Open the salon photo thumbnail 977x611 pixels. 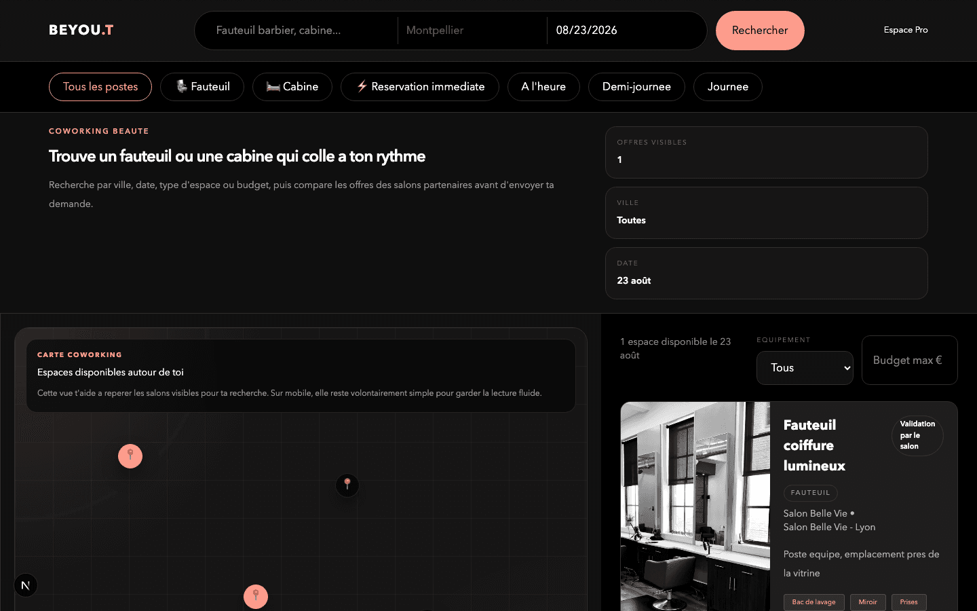(695, 506)
